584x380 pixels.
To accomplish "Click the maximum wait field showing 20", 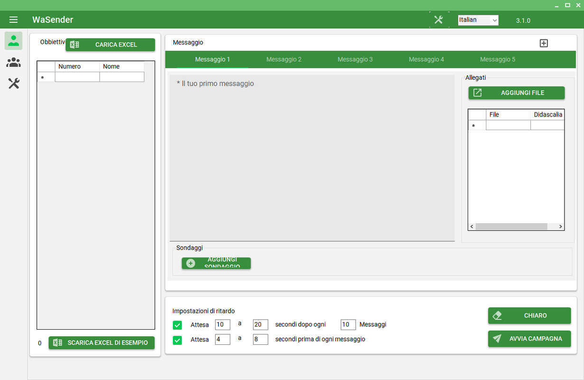I will tap(261, 324).
